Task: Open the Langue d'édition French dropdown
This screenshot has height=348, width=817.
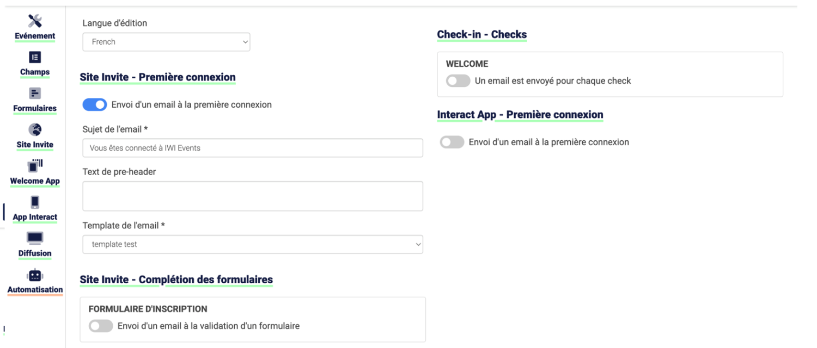Action: pos(166,42)
